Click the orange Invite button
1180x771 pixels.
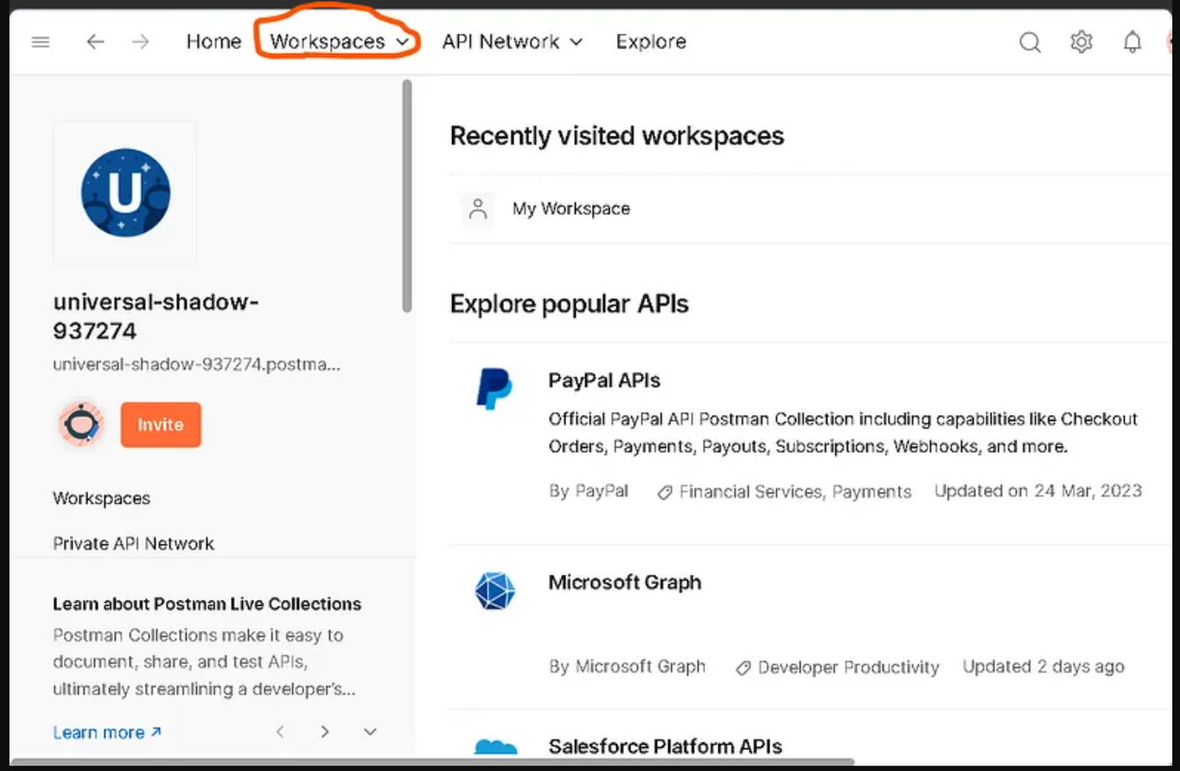[x=161, y=424]
